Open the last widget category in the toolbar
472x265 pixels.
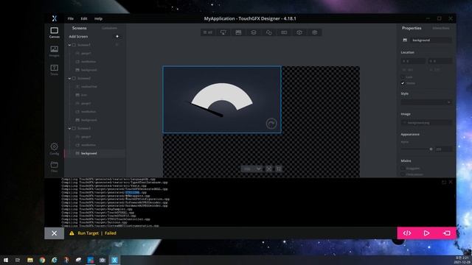click(x=315, y=32)
